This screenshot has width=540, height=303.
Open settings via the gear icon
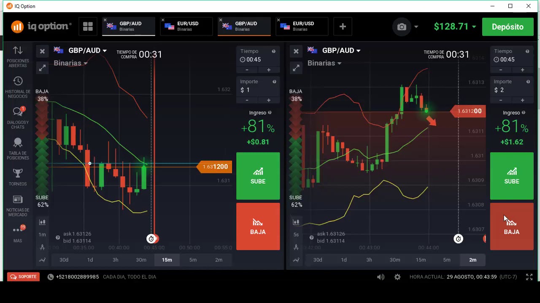tap(397, 277)
